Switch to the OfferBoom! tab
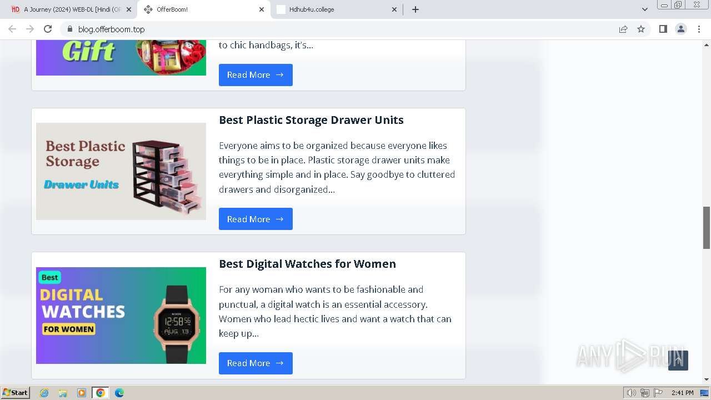 203,9
